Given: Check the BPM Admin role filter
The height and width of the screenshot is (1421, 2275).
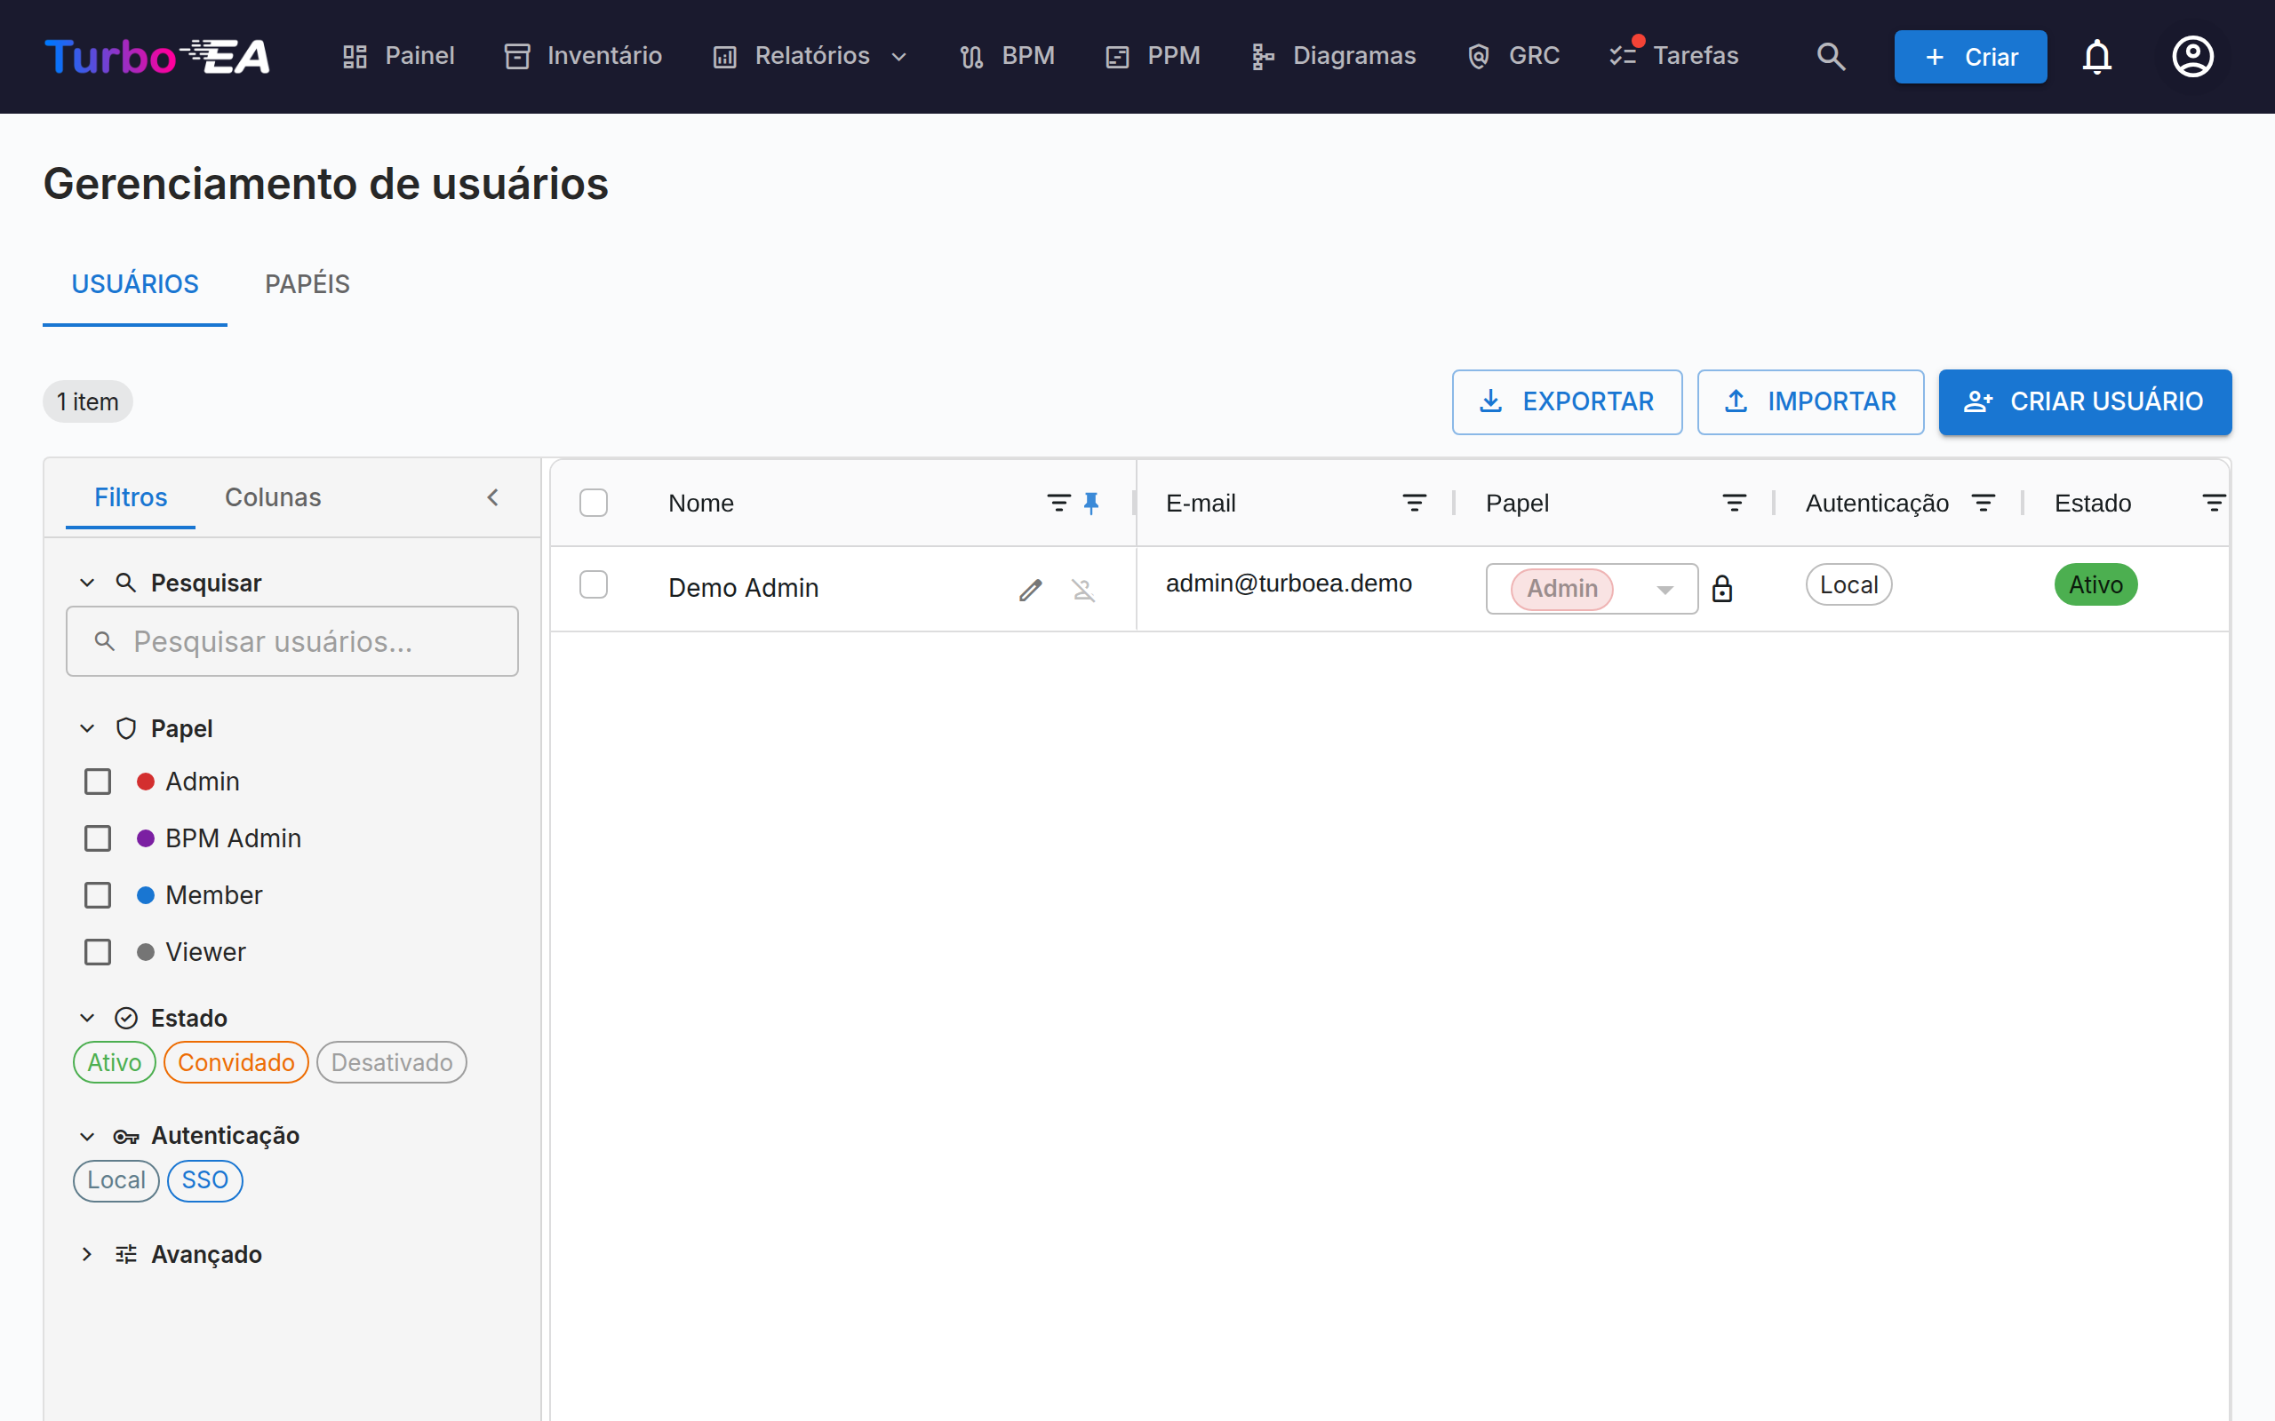Looking at the screenshot, I should (x=98, y=838).
